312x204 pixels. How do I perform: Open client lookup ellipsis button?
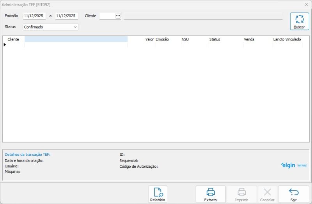118,16
